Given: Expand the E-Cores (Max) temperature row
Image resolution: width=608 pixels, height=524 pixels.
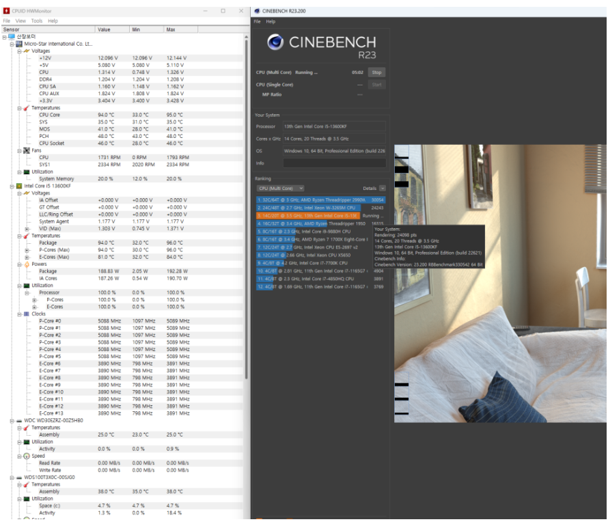Looking at the screenshot, I should (27, 257).
